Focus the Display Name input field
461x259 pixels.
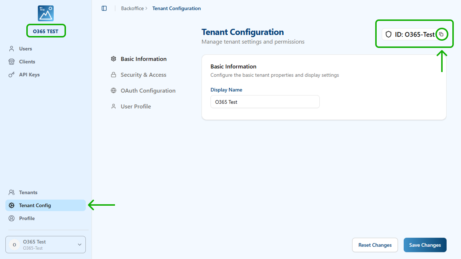coord(265,102)
